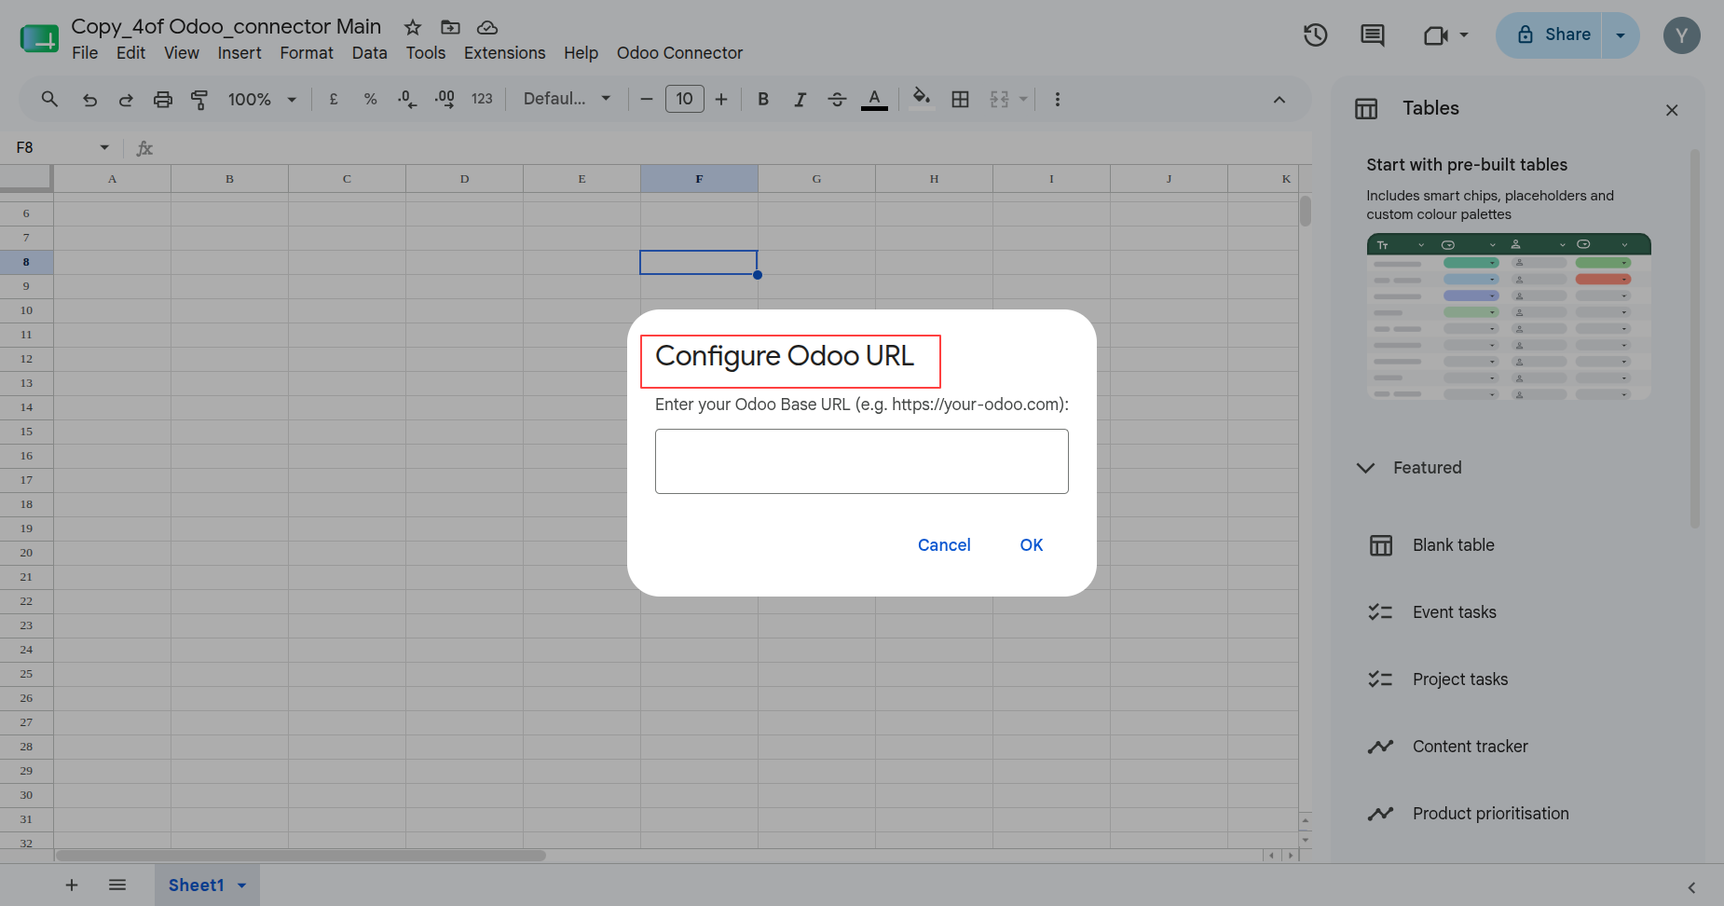Start a Meet call camera icon

coord(1435,35)
